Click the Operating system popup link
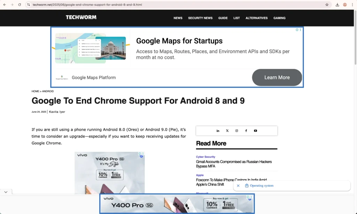357x214 pixels. (261, 185)
